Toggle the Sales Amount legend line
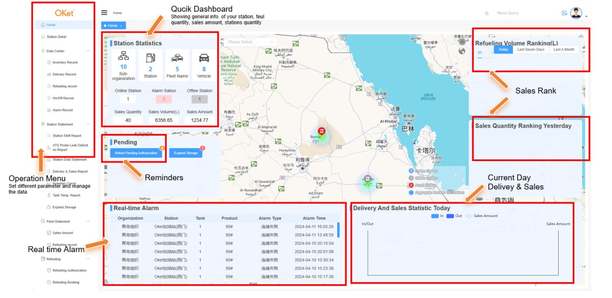This screenshot has width=612, height=298. point(482,216)
